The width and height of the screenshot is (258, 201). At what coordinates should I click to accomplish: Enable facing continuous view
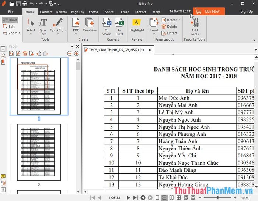(178, 198)
